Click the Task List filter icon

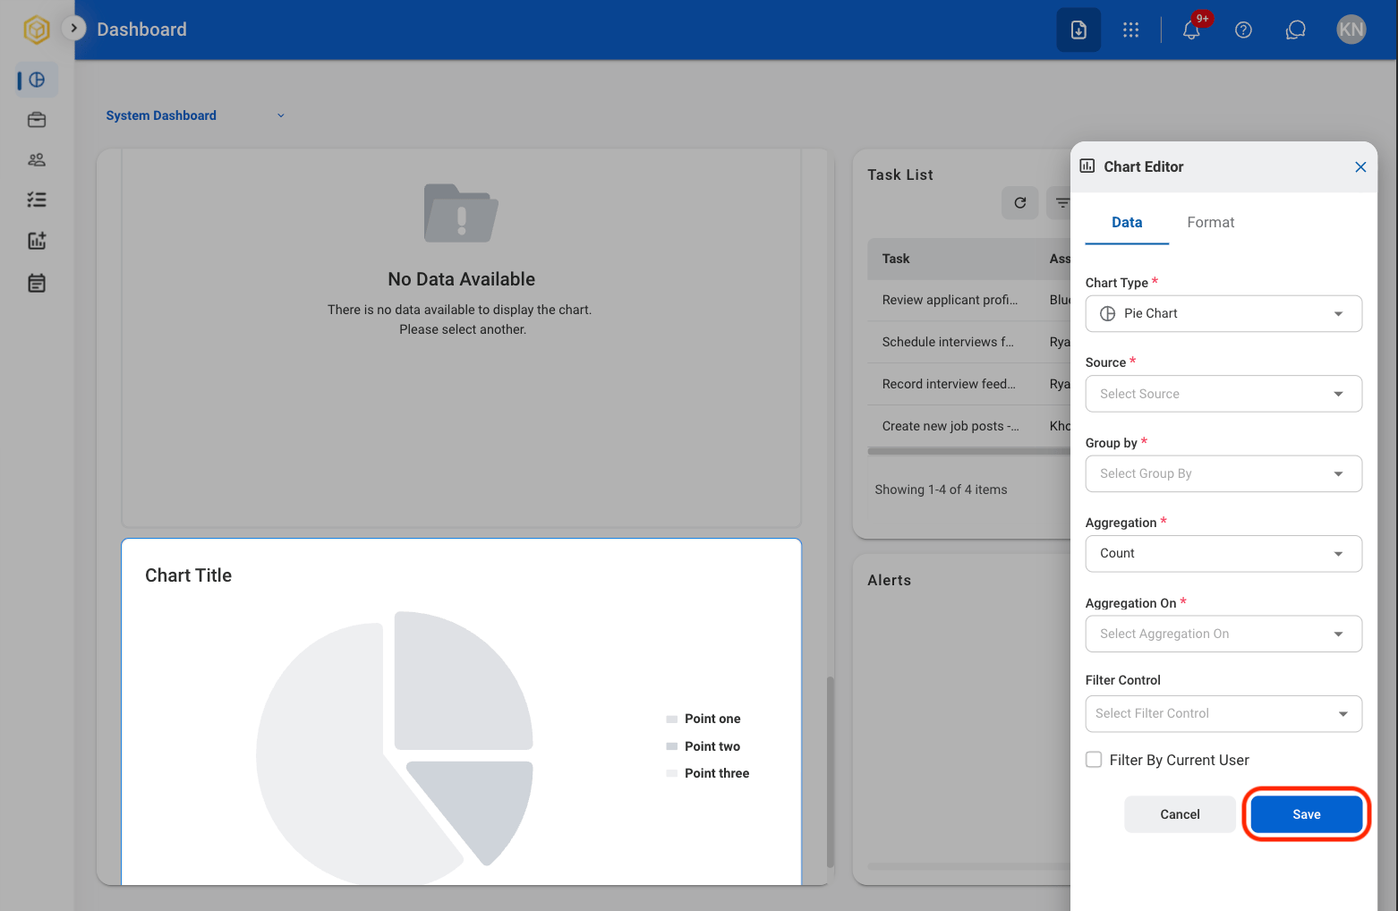pyautogui.click(x=1062, y=203)
